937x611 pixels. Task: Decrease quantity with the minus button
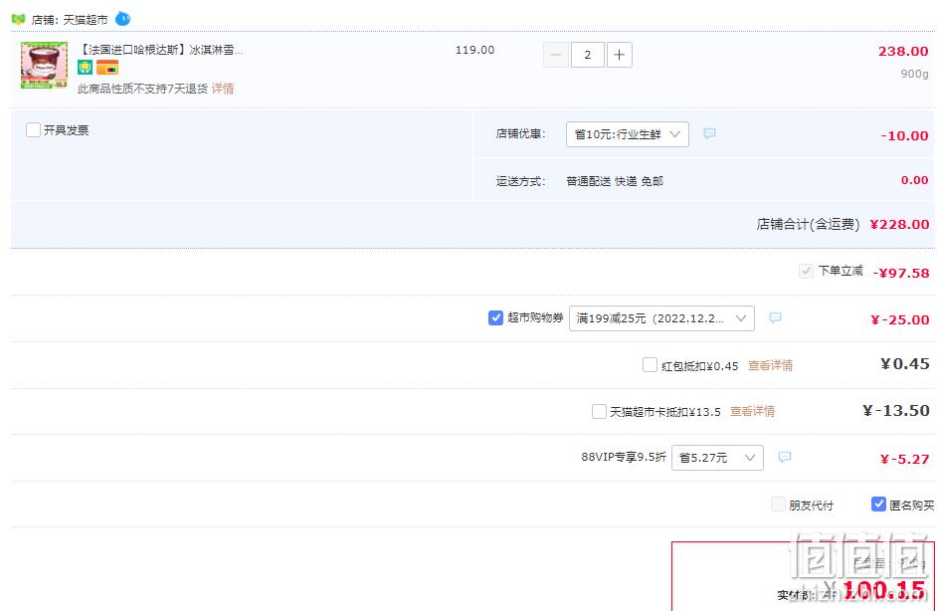point(556,55)
